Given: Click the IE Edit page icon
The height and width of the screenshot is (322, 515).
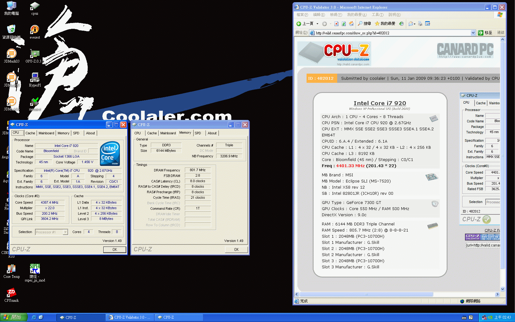Looking at the screenshot, I should [428, 24].
